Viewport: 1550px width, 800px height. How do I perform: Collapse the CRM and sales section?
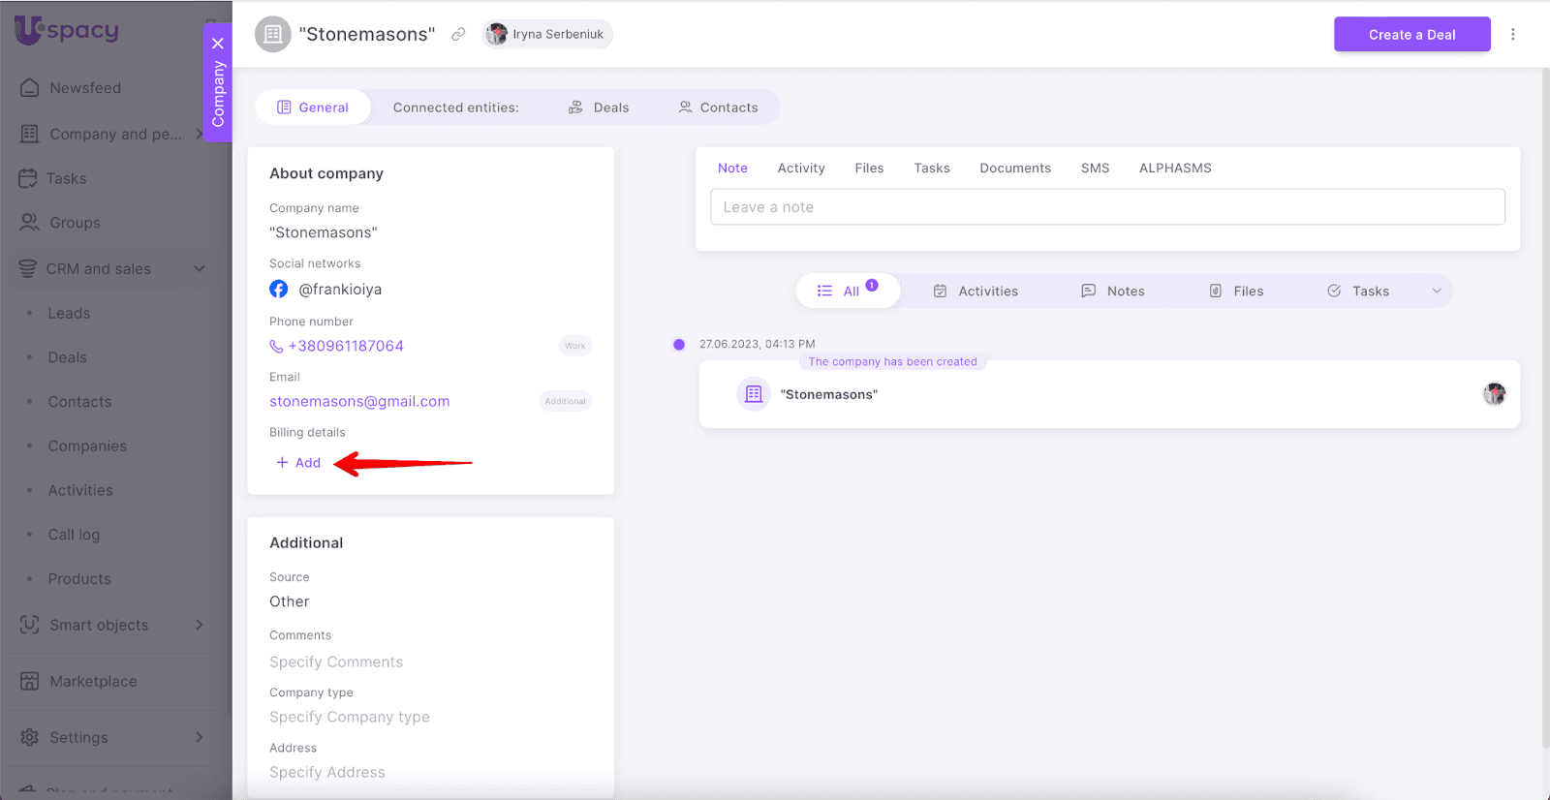coord(199,269)
